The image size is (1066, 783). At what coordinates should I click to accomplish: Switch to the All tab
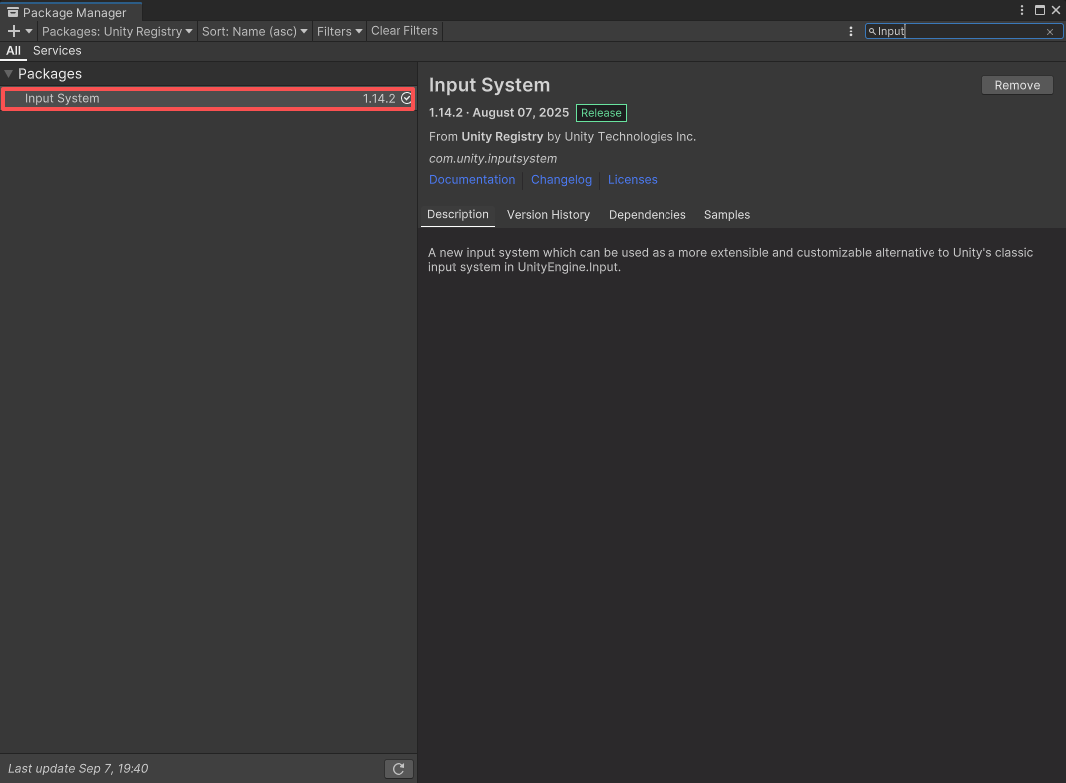click(13, 50)
